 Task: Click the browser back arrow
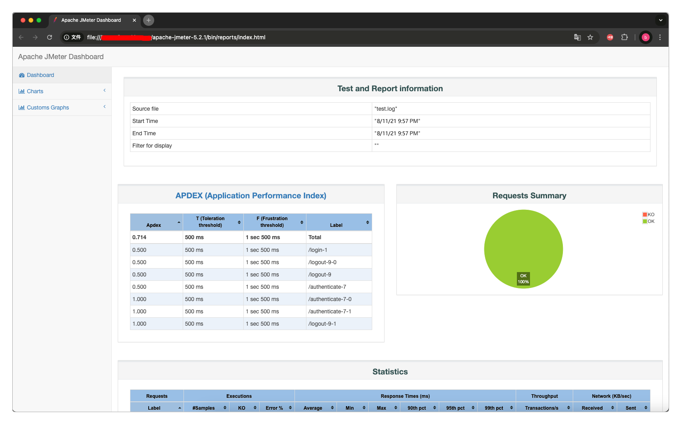click(x=21, y=37)
